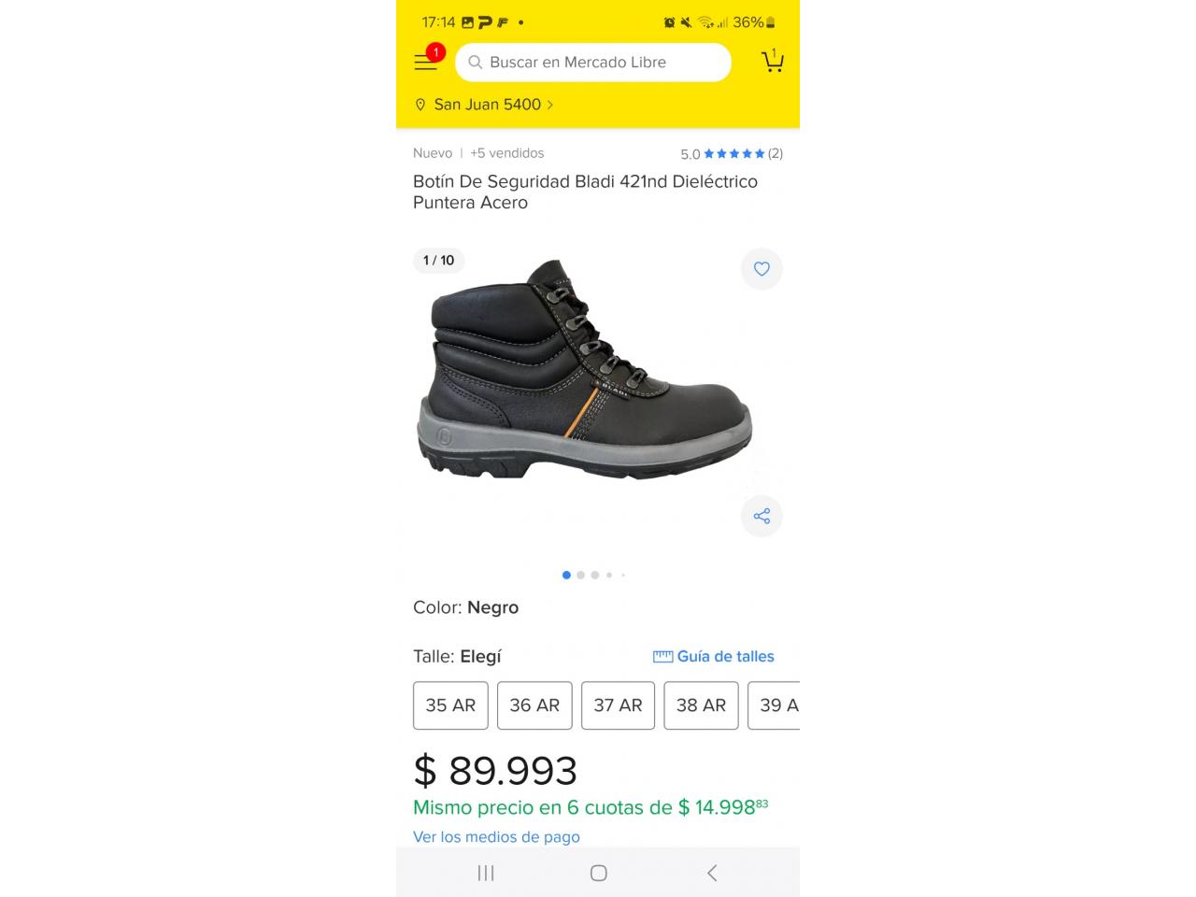Select size 37 AR

point(618,705)
